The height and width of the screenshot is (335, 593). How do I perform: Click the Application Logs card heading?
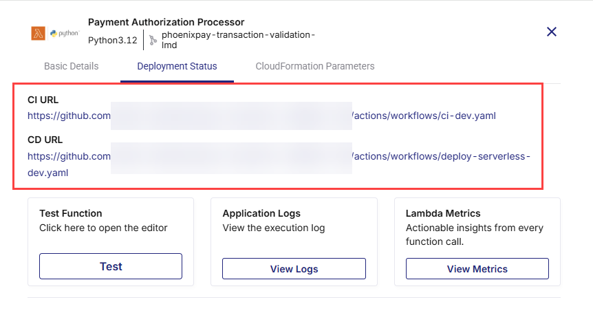[x=261, y=213]
